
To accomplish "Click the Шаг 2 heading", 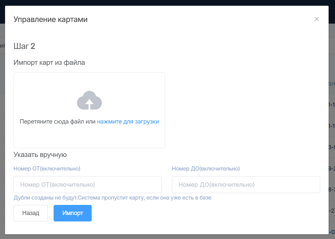I will click(x=24, y=46).
